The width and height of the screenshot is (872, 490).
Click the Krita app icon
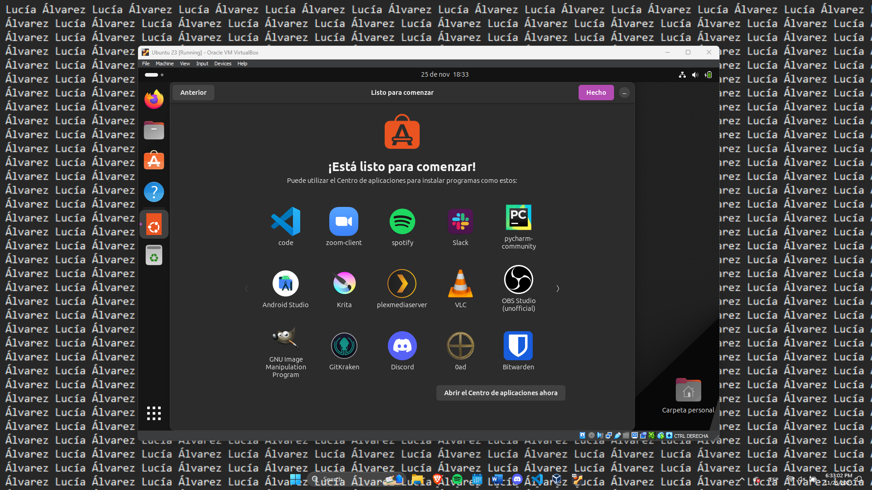click(344, 283)
